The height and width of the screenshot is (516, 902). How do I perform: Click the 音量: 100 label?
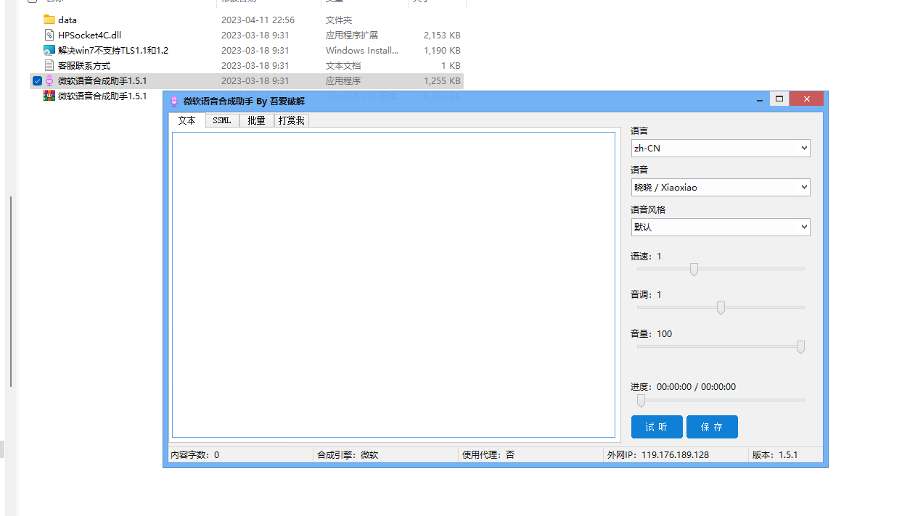coord(652,333)
